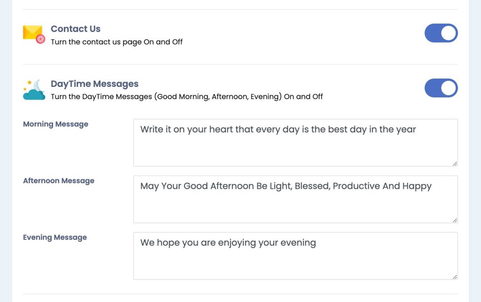Click the Afternoon Message resize handle

(x=455, y=220)
